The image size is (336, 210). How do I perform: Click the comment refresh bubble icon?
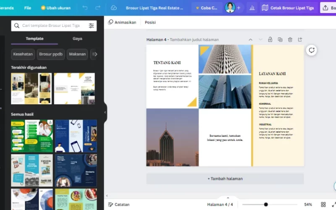tap(311, 50)
